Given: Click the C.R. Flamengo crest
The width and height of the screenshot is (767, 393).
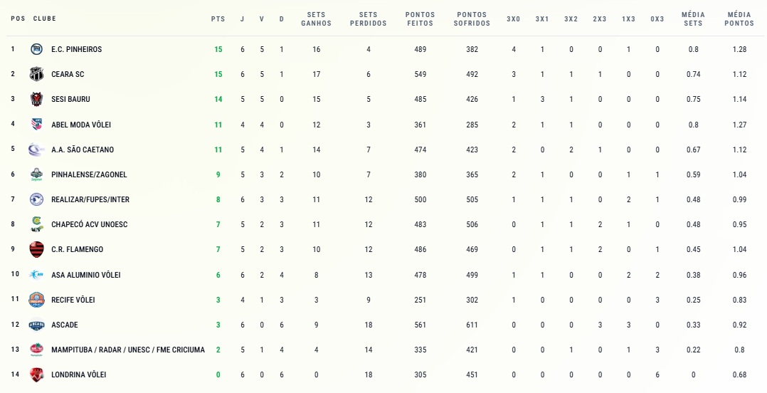Looking at the screenshot, I should 36,249.
